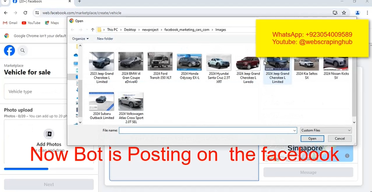Go up one folder level arrow

pyautogui.click(x=93, y=30)
